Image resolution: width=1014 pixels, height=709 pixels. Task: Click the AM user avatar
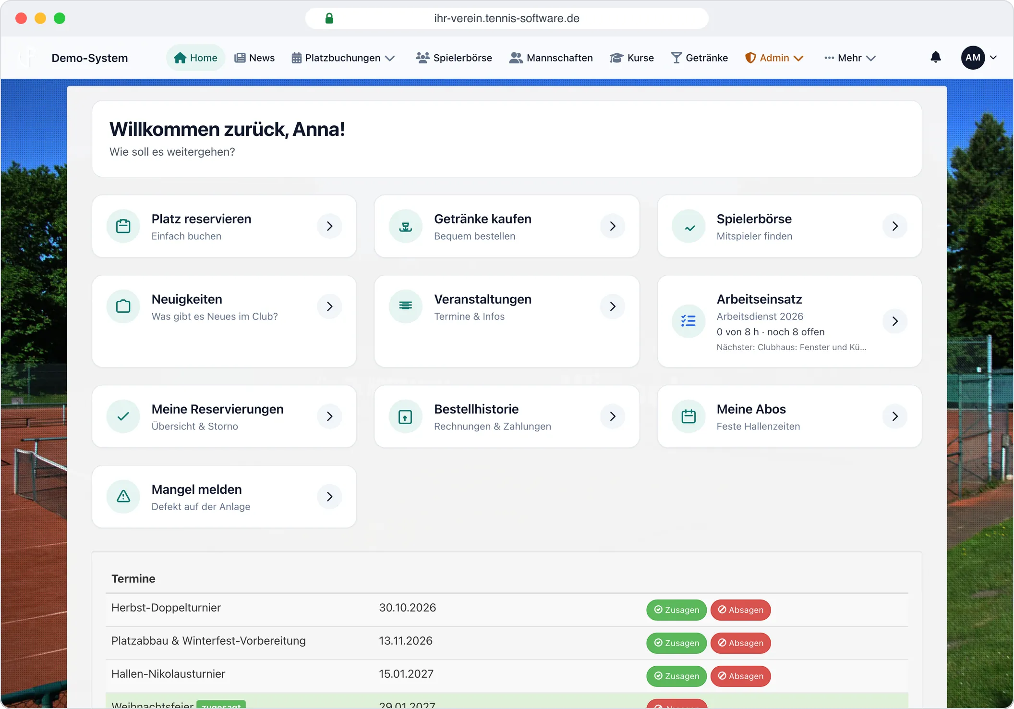(973, 58)
